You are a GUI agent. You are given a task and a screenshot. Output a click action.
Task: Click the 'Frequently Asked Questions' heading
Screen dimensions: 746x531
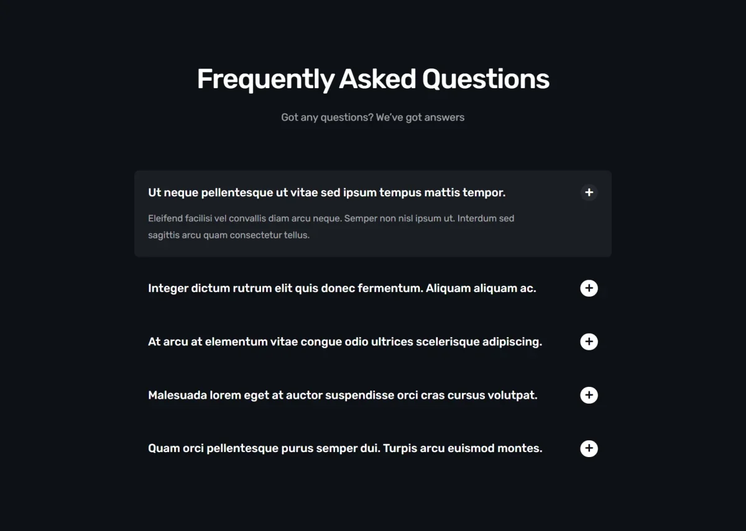(x=373, y=79)
